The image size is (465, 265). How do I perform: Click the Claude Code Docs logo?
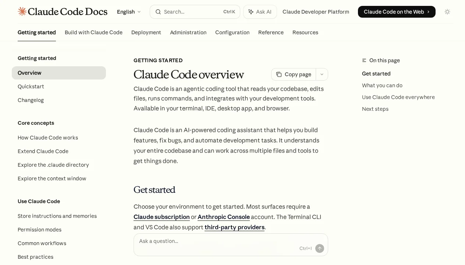pyautogui.click(x=63, y=11)
